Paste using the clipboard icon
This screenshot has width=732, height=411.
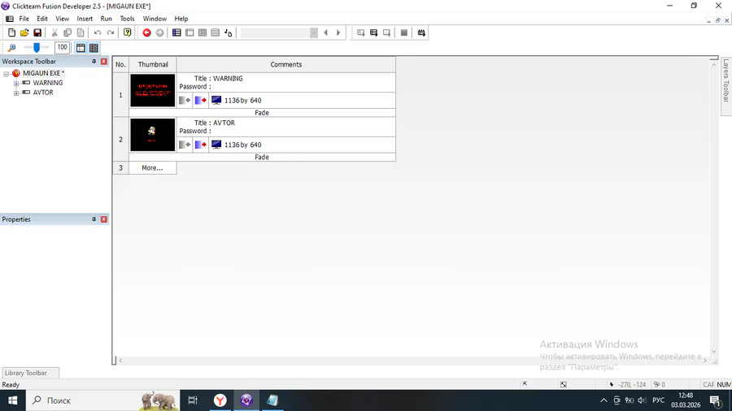pyautogui.click(x=81, y=32)
